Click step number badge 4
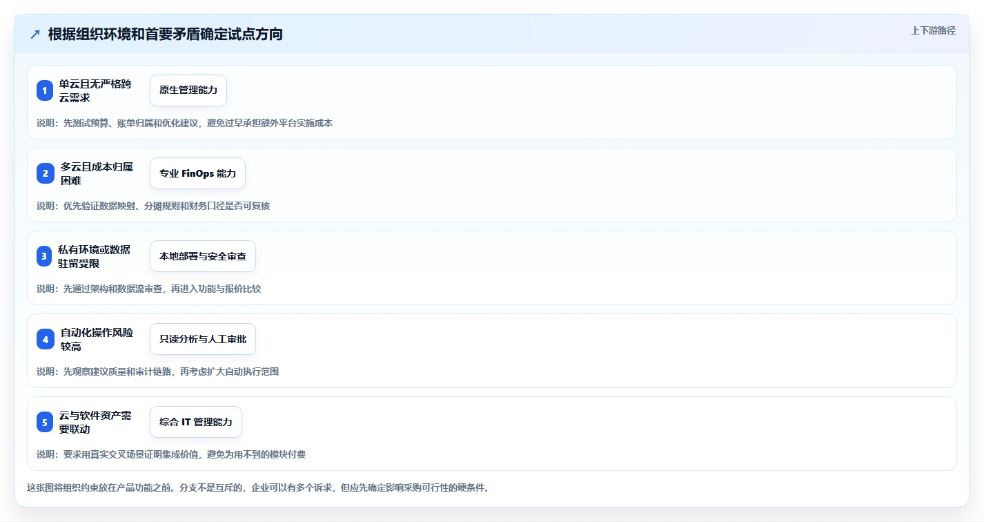984x522 pixels. click(x=45, y=339)
